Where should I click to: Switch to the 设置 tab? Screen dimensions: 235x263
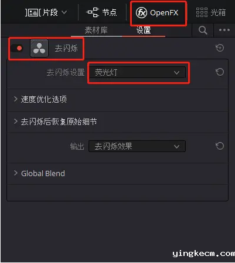(144, 31)
